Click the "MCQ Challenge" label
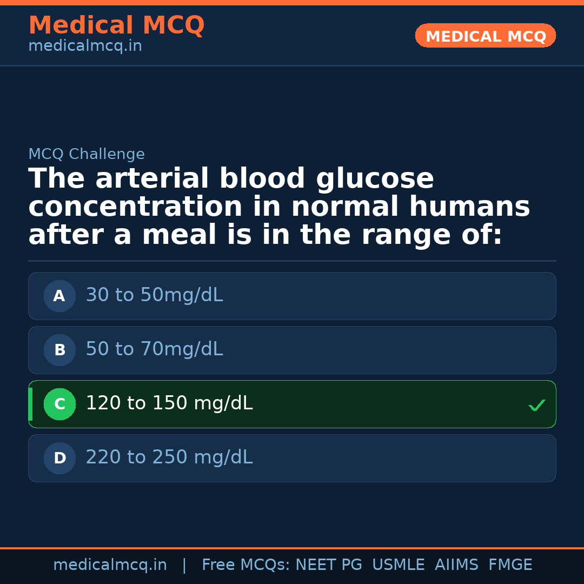Screen dimensions: 584x584 click(x=87, y=155)
